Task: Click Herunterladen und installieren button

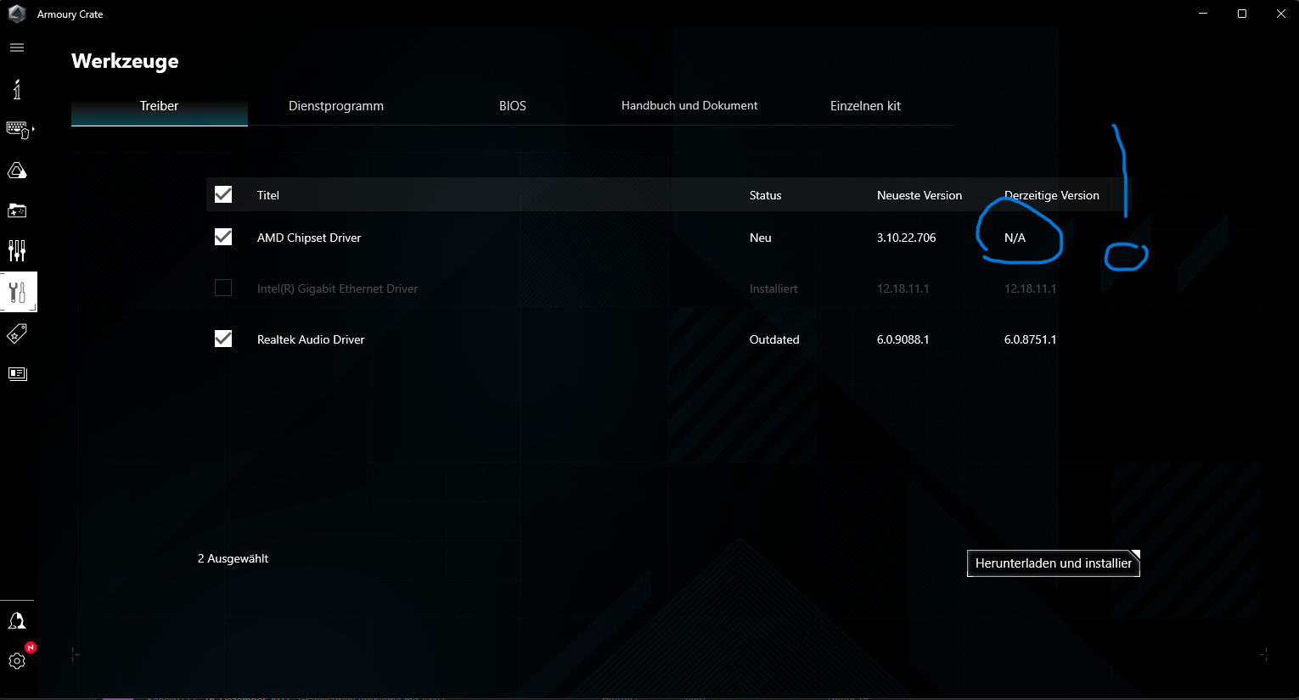Action: 1054,563
